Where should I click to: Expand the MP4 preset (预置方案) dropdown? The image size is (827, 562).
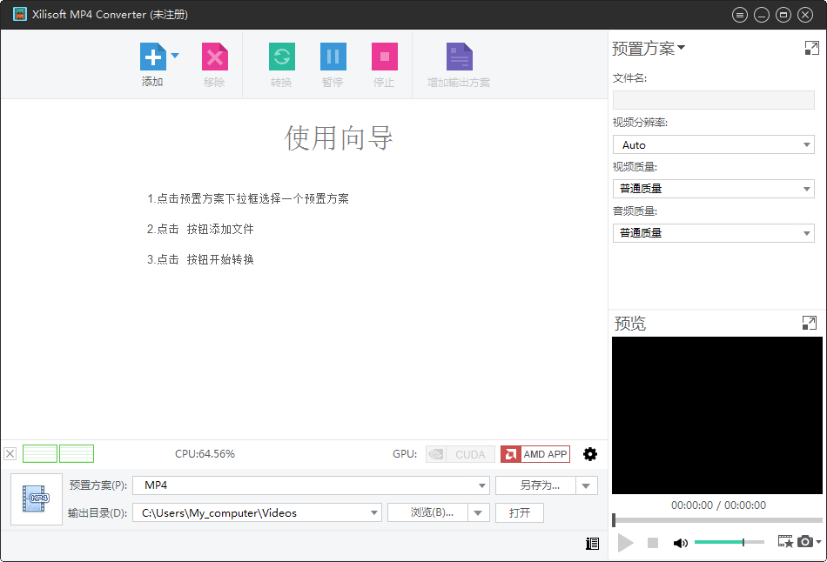(x=482, y=485)
